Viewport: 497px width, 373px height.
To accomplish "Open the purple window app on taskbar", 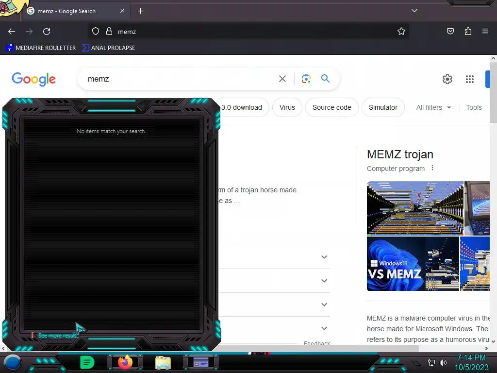I will (201, 362).
